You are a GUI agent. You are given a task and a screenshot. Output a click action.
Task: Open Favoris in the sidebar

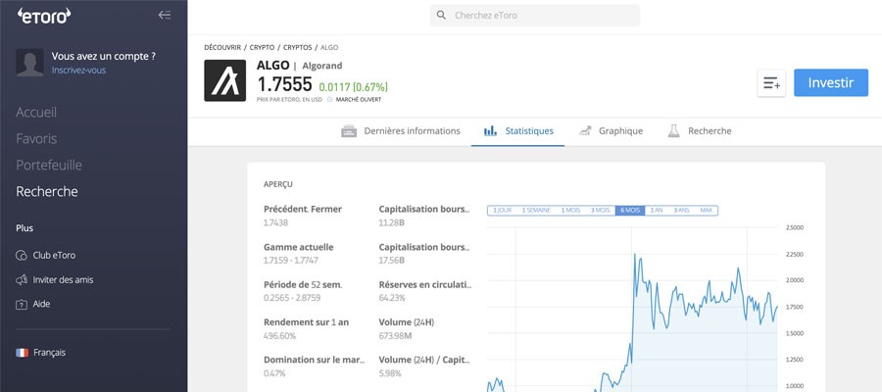point(36,138)
